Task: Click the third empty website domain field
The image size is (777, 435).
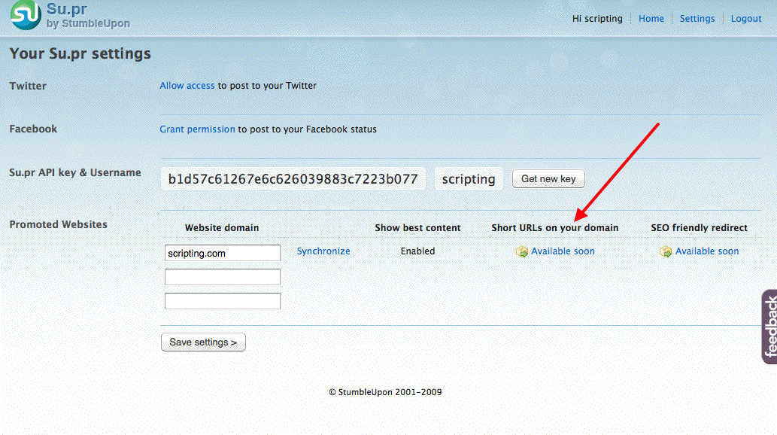Action: pos(223,301)
